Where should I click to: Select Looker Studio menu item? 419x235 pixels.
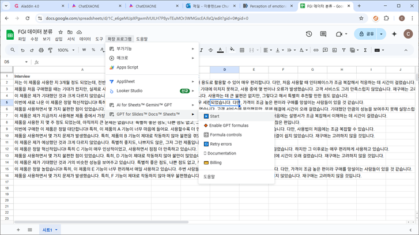[152, 91]
